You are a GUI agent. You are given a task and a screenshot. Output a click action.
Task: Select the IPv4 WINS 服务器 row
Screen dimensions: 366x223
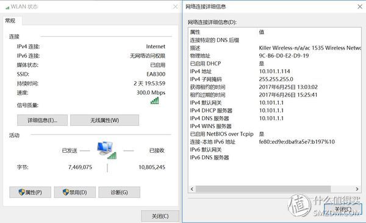point(275,126)
